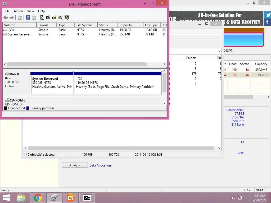The width and height of the screenshot is (271, 203).
Task: Click the Twitter icon in banner
Action: click(x=268, y=15)
